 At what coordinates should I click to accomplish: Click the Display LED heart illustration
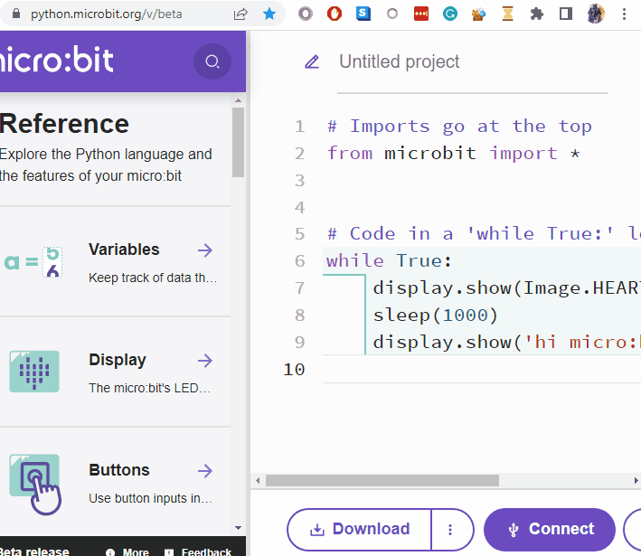(x=34, y=372)
